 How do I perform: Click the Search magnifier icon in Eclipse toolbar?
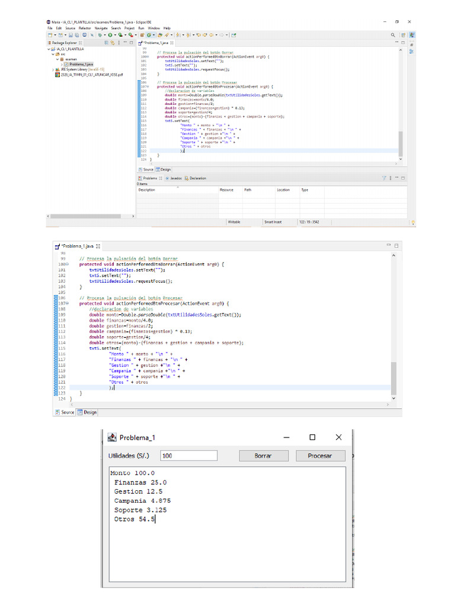coord(393,36)
